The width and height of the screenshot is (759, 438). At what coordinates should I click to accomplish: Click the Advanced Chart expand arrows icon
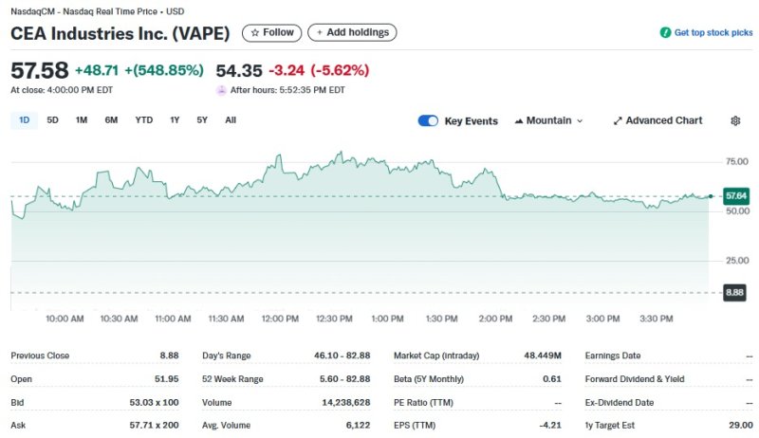click(x=618, y=121)
